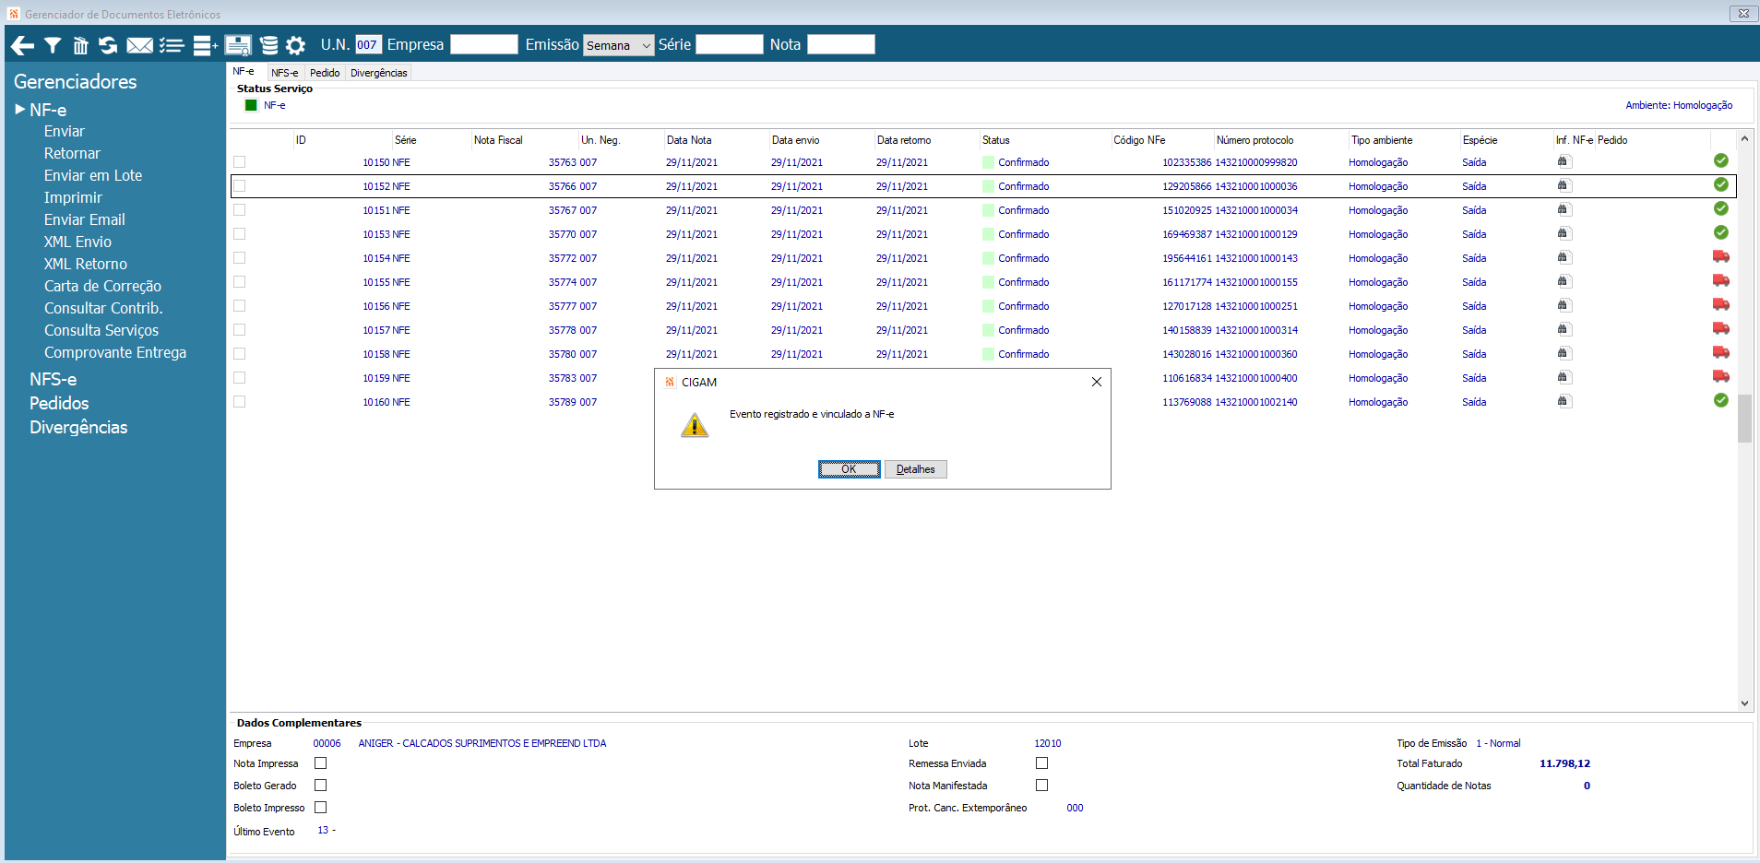The image size is (1760, 863).
Task: Select Imprimir in the sidebar
Action: 73,197
